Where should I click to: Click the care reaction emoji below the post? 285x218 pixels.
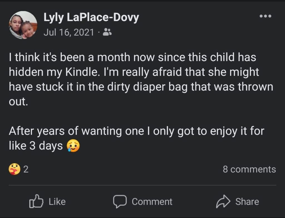pos(15,169)
